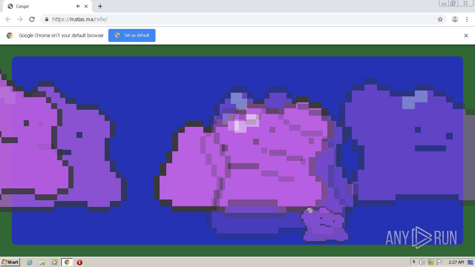Mute the Conga! tab audio icon
The image size is (475, 267).
78,6
